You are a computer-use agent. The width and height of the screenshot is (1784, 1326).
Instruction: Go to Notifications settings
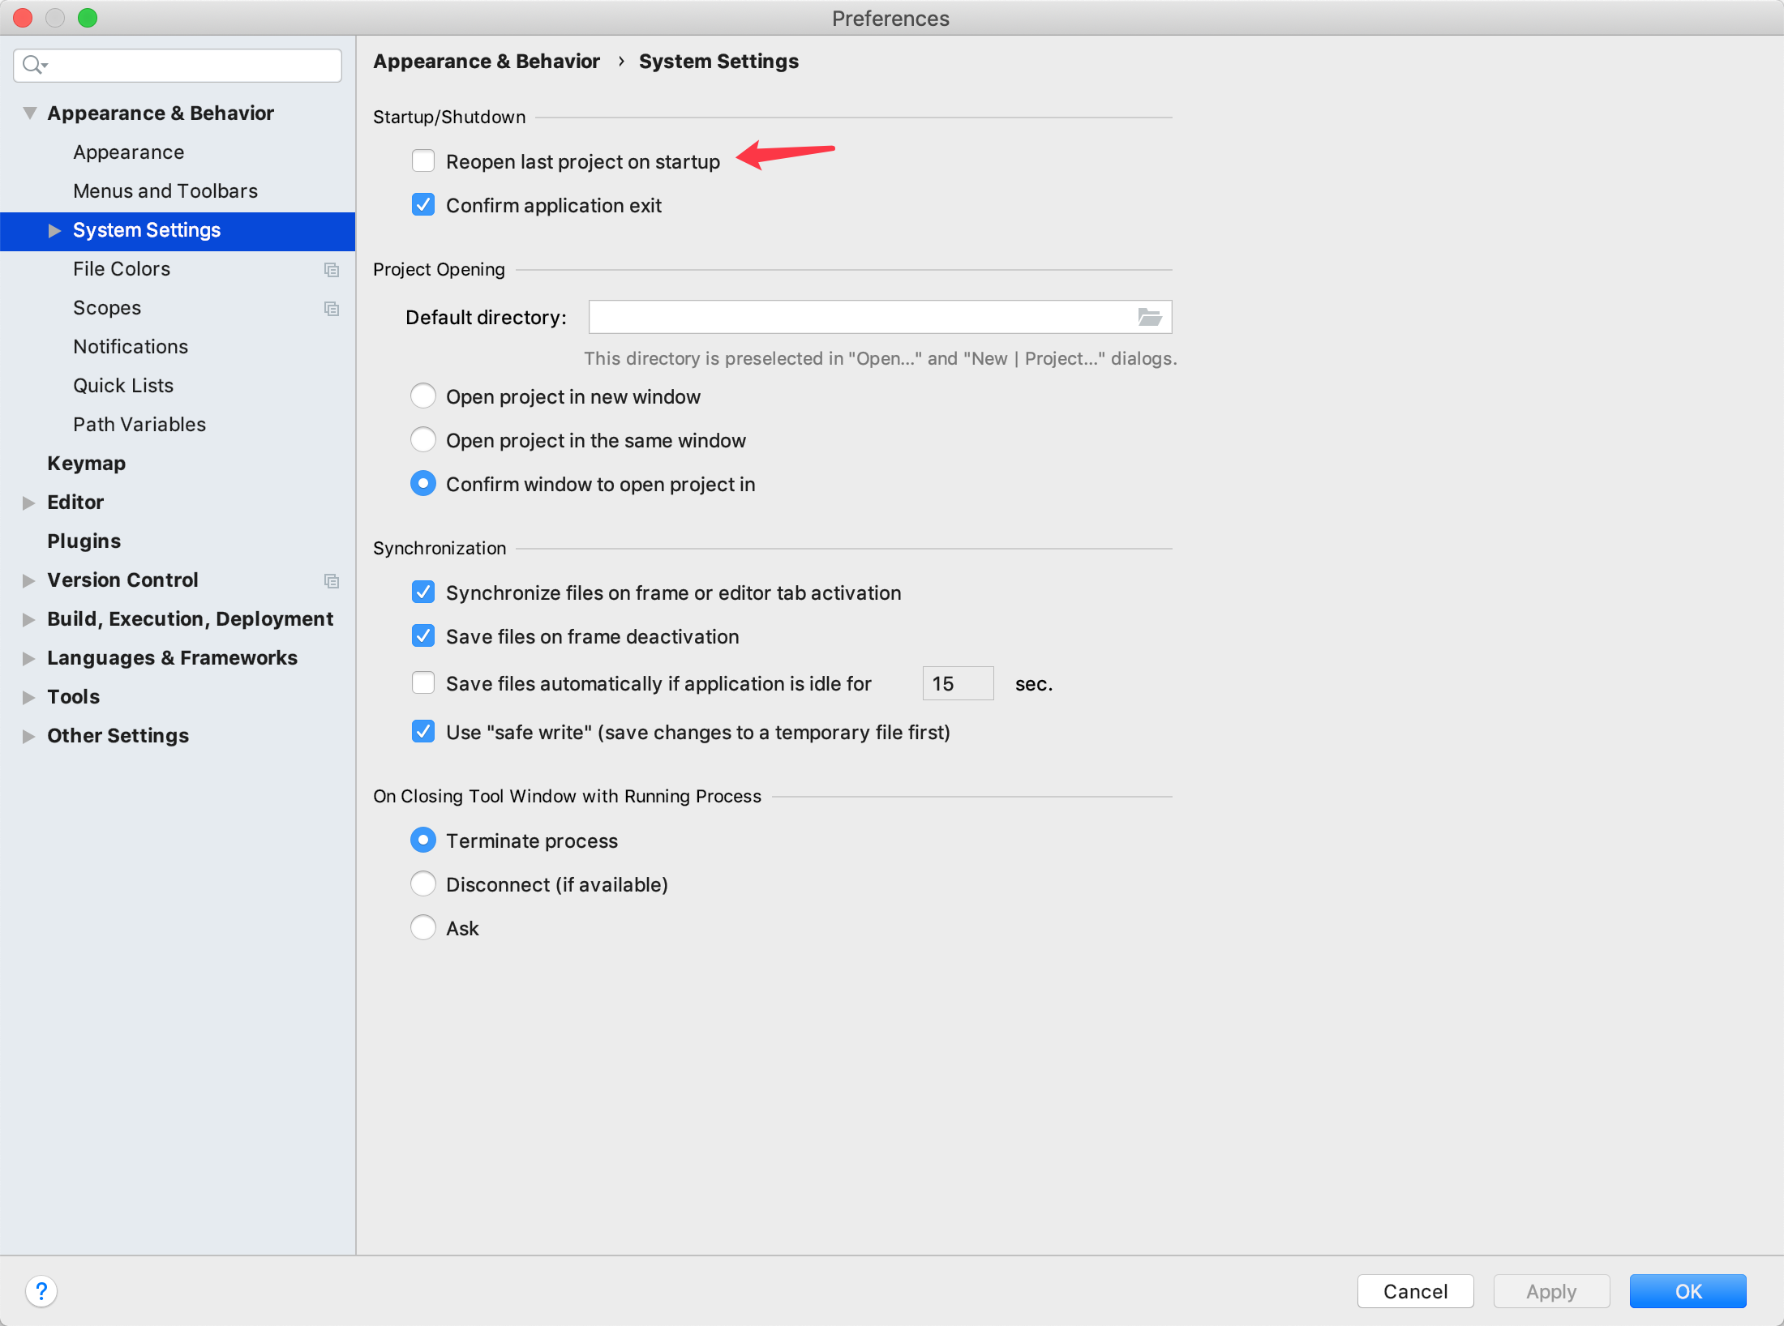point(131,347)
